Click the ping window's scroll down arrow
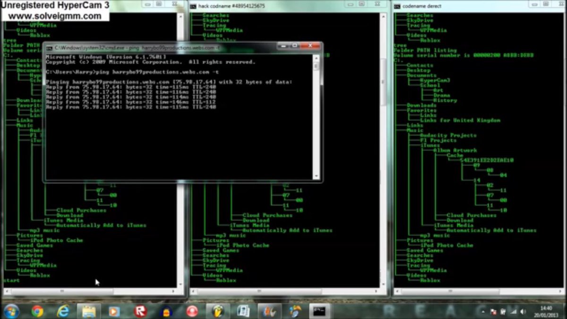 [x=316, y=176]
